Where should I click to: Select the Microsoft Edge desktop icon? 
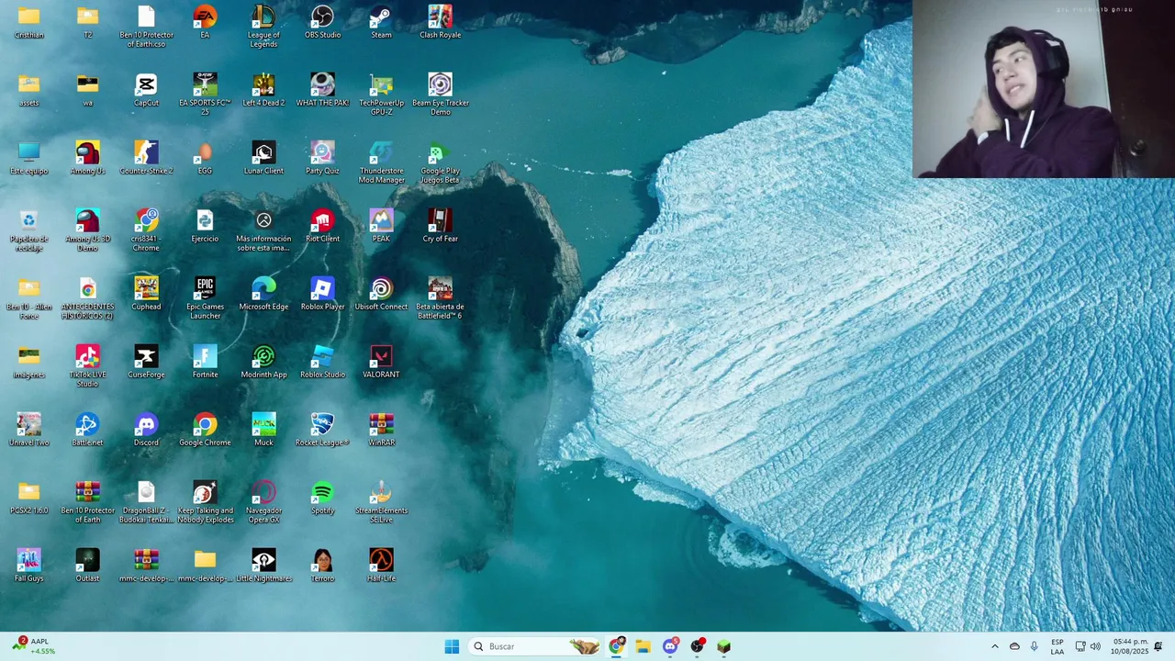(263, 294)
